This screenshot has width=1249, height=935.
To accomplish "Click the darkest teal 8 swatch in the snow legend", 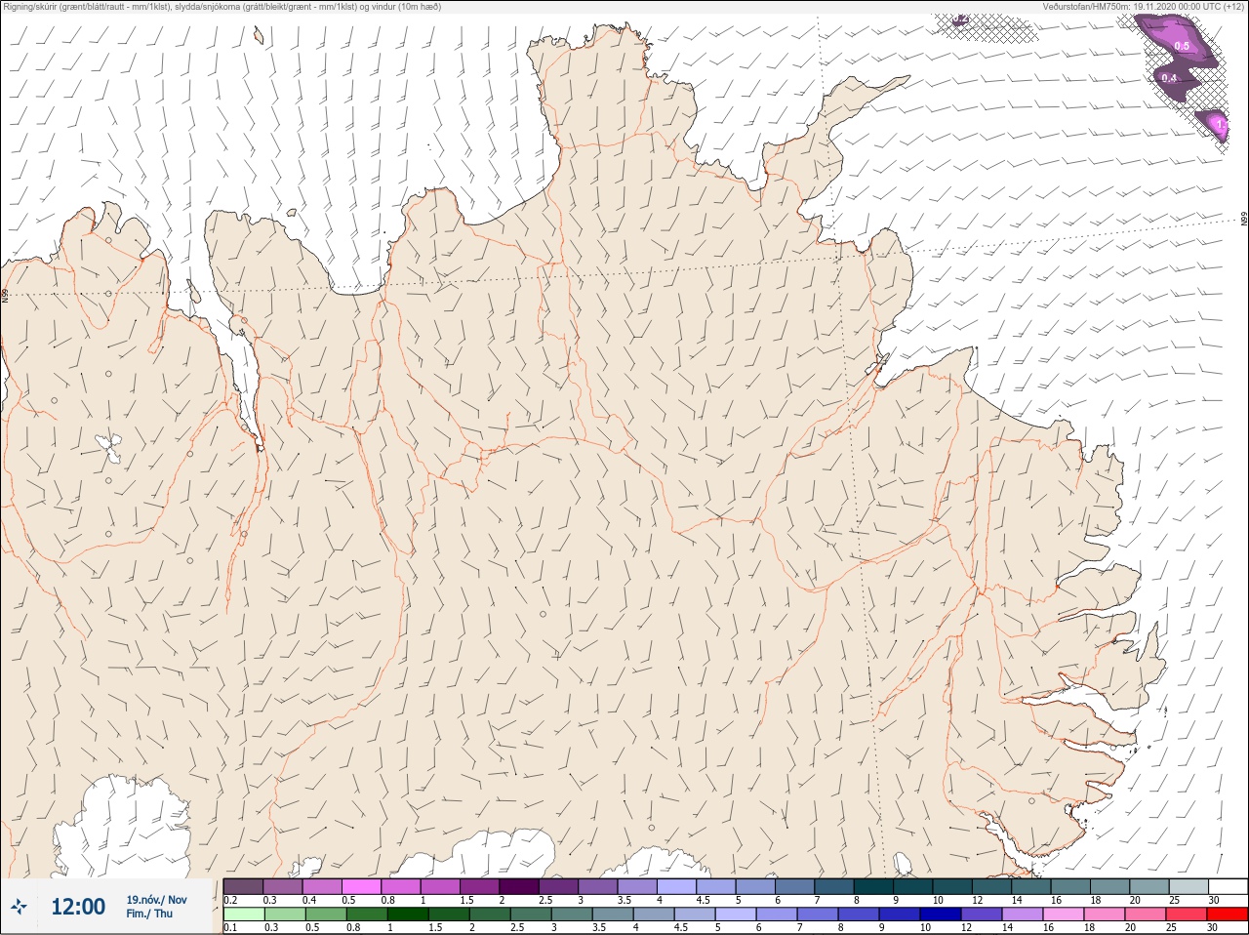I will 873,886.
